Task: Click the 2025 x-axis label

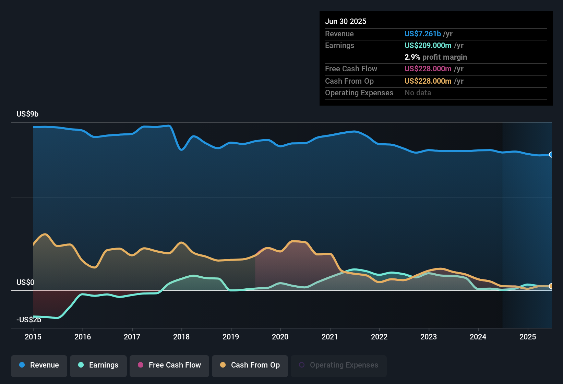Action: coord(528,337)
